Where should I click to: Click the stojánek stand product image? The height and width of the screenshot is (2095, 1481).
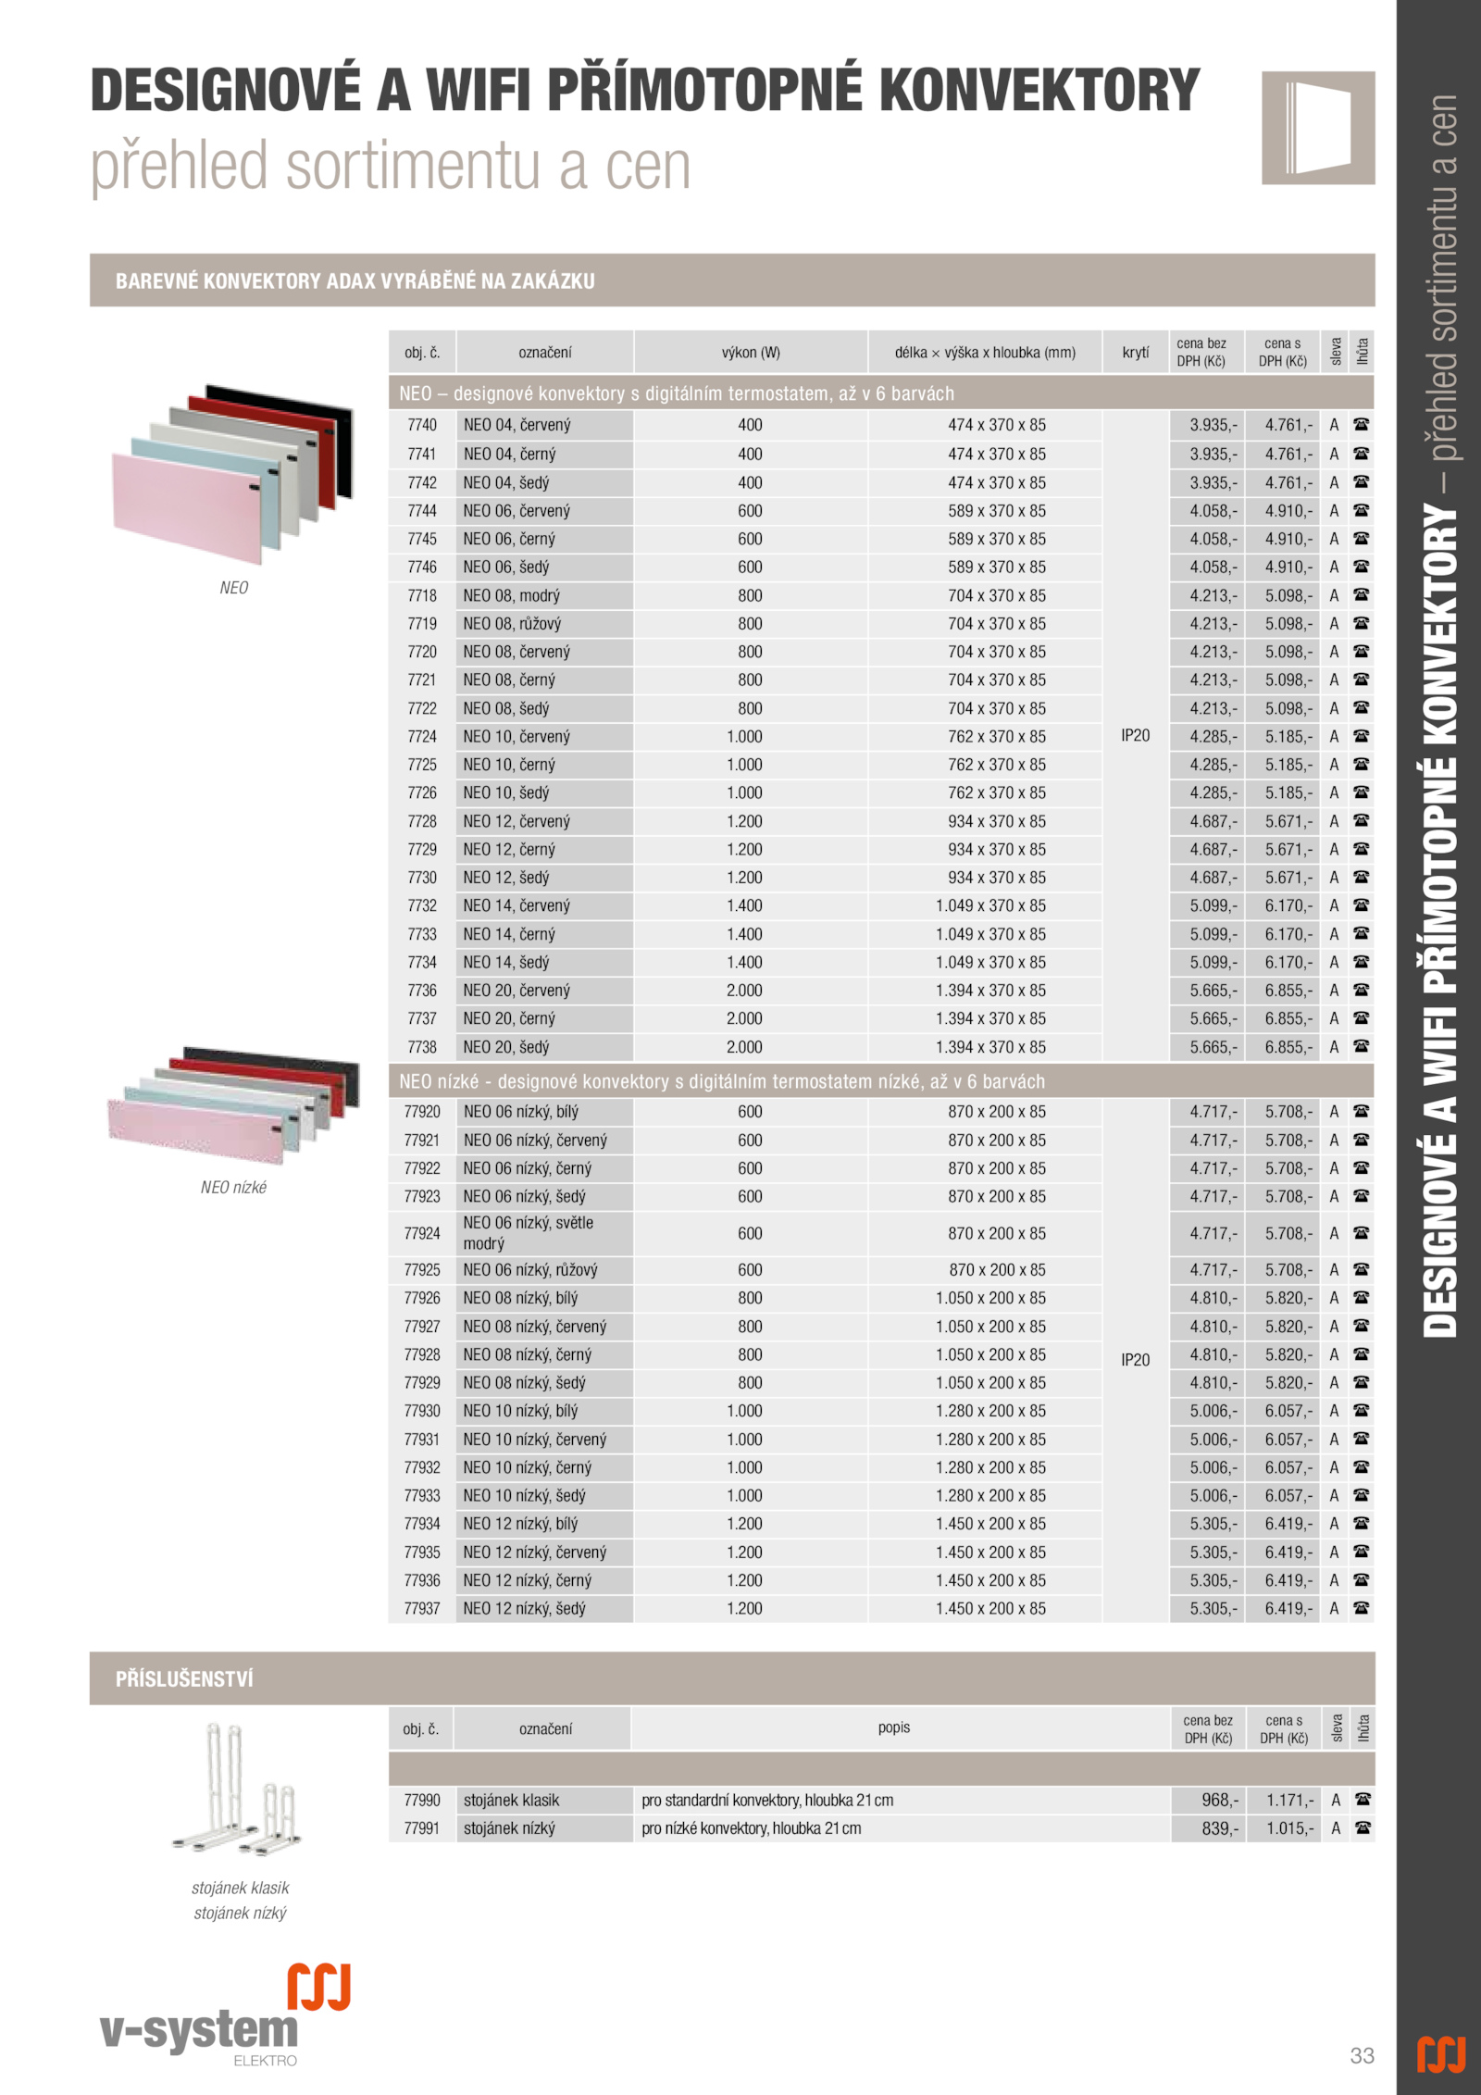[238, 1789]
